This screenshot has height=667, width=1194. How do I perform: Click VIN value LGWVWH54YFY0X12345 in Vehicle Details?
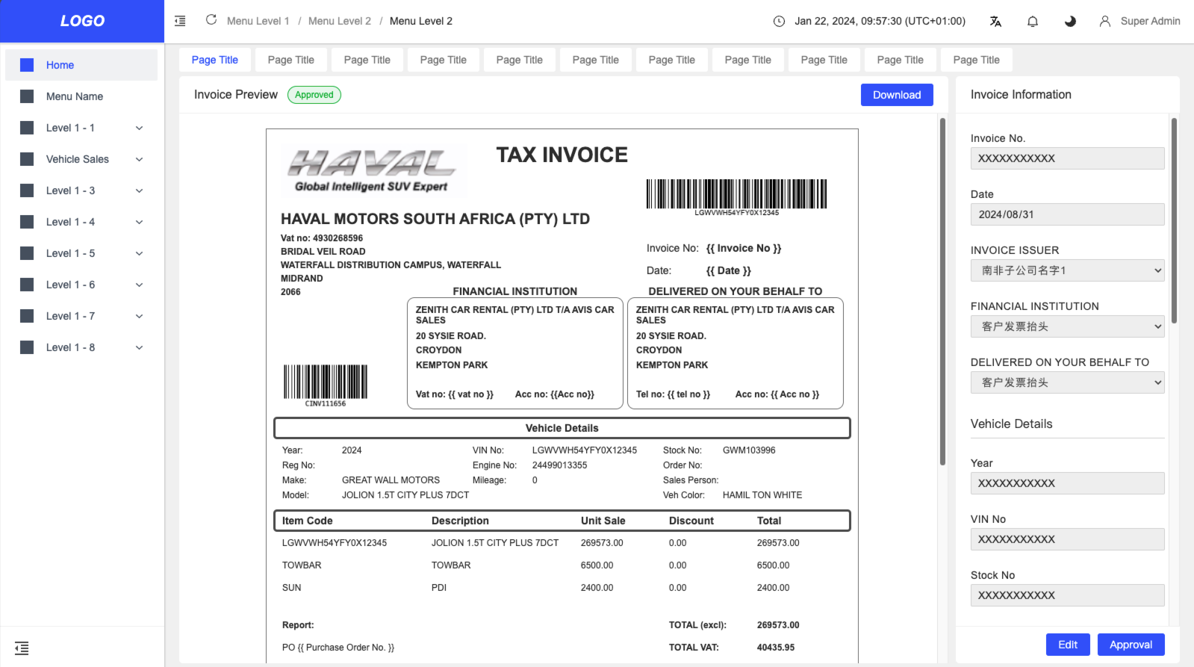point(585,450)
